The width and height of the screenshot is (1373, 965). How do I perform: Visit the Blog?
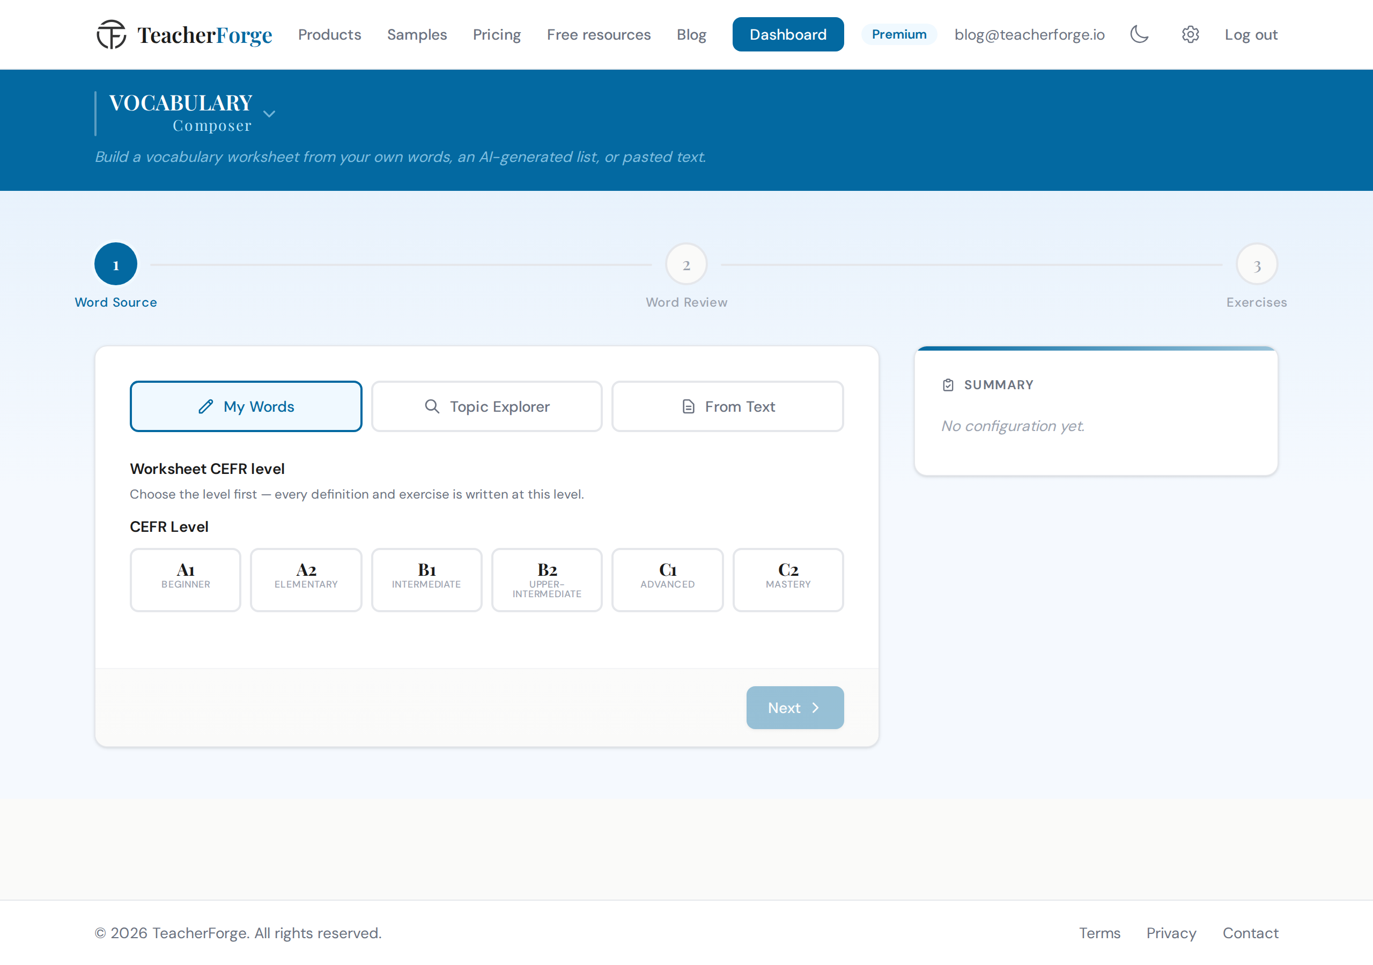pyautogui.click(x=691, y=35)
